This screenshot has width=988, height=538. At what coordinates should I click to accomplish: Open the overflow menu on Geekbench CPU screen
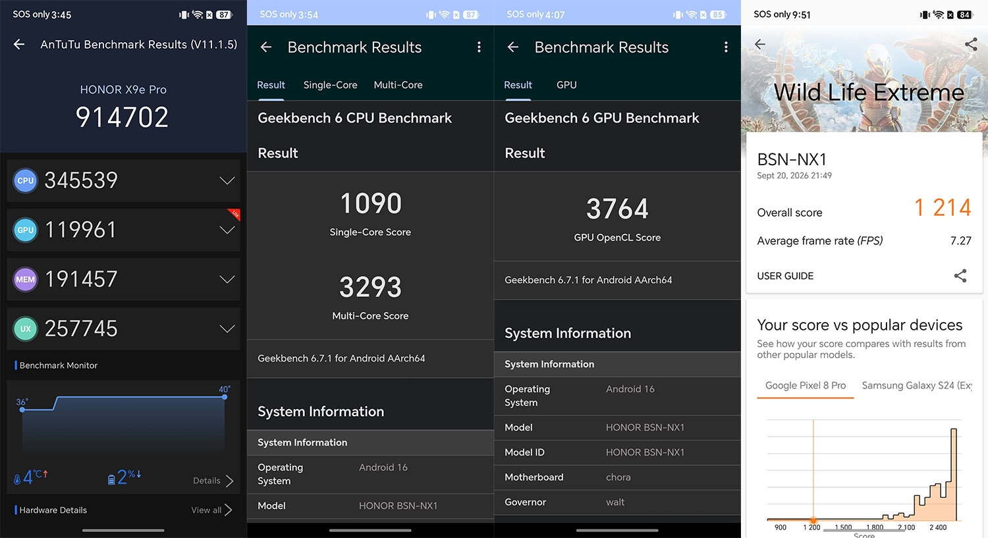click(x=479, y=47)
